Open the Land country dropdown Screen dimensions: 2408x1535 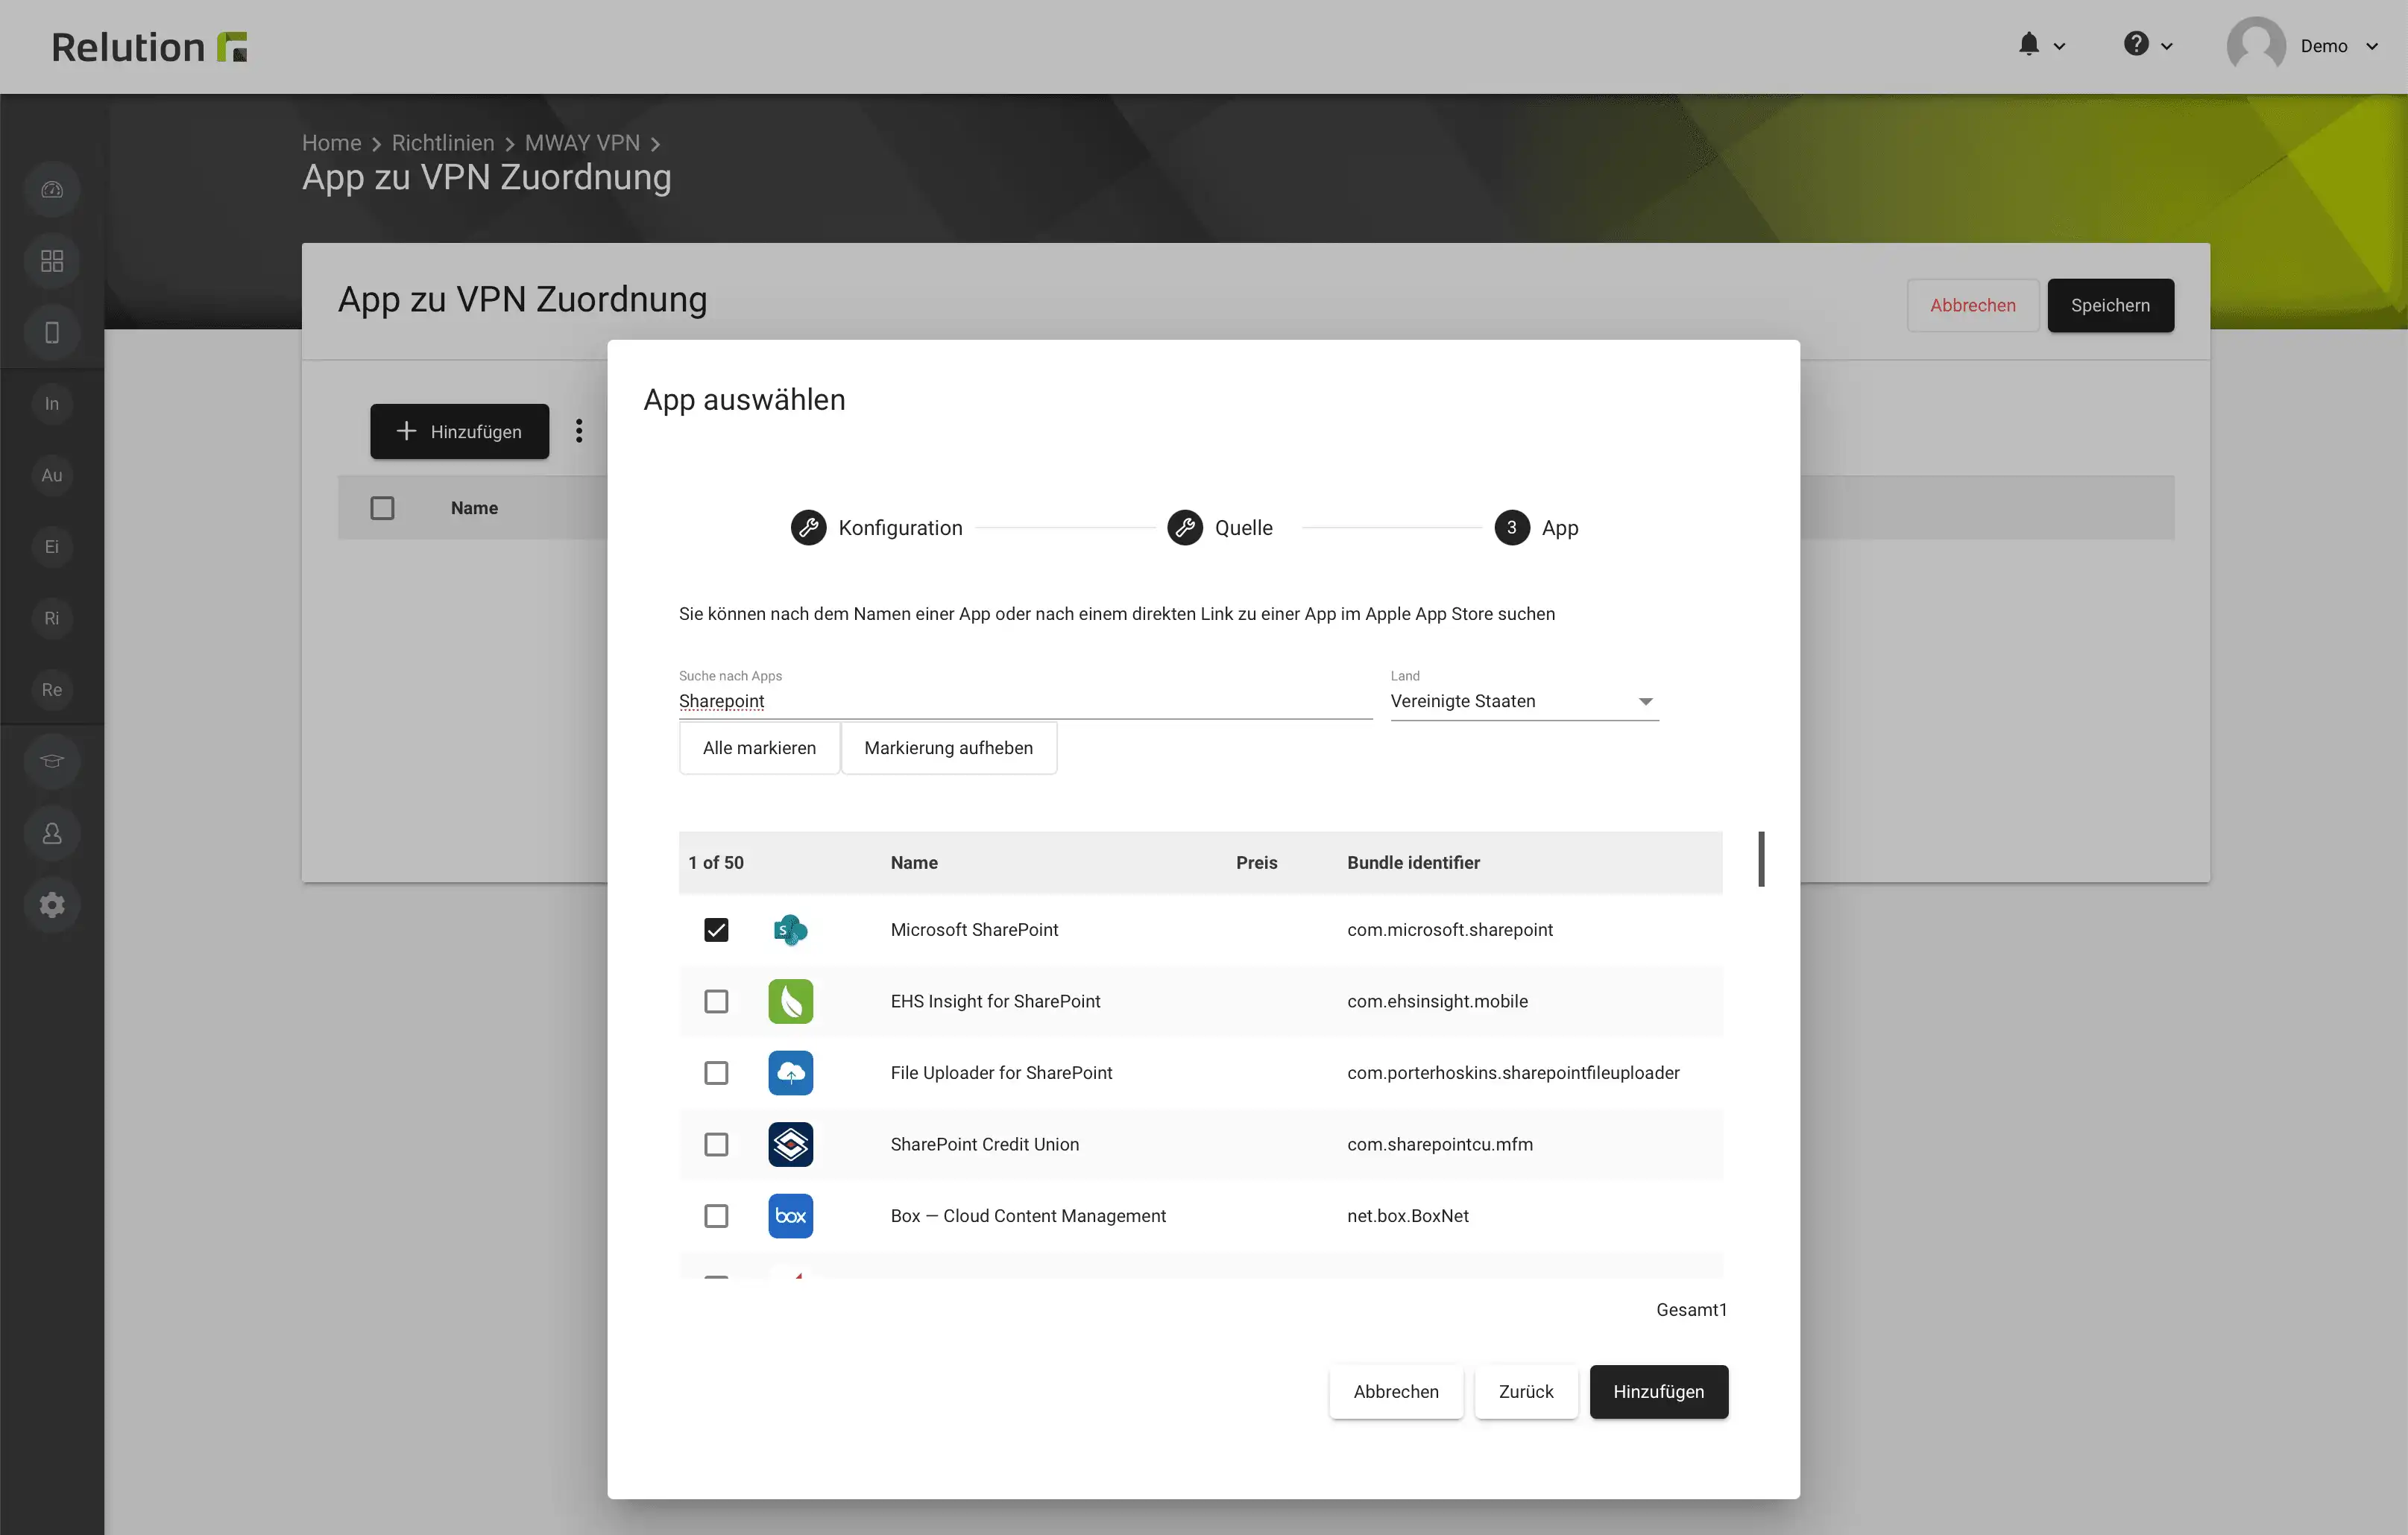tap(1524, 701)
